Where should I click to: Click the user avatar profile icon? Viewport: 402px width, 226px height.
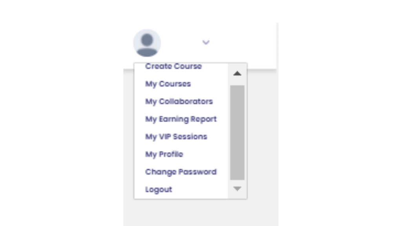[x=147, y=43]
